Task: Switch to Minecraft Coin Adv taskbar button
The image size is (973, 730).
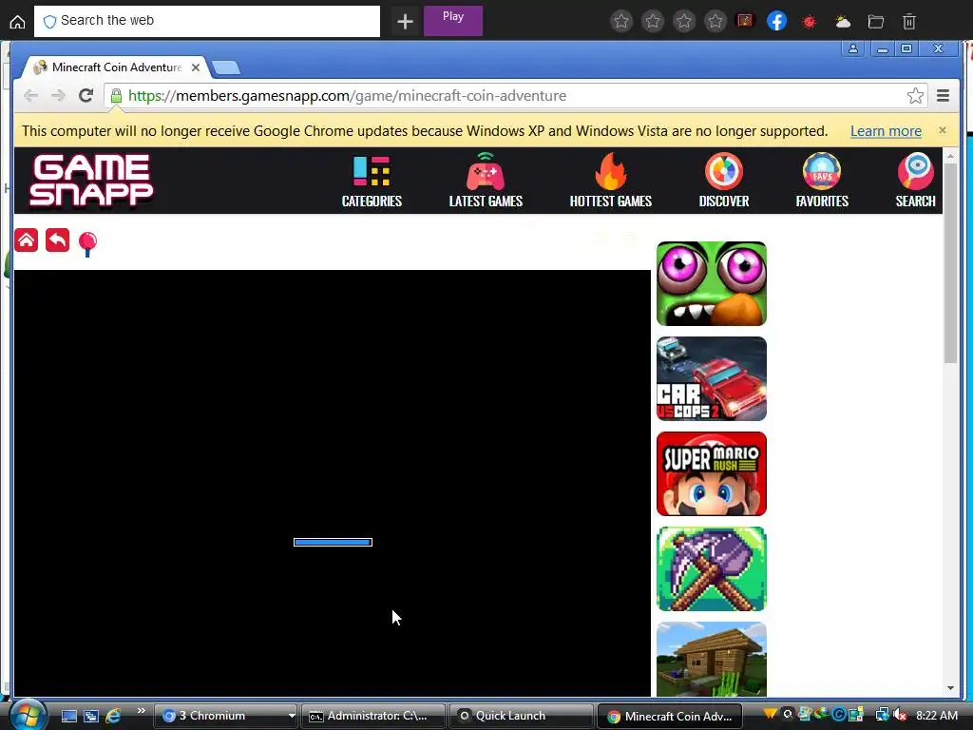Action: click(x=669, y=716)
